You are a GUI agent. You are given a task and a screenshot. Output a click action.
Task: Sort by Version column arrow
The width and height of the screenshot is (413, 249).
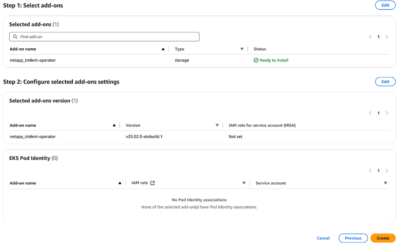point(217,125)
